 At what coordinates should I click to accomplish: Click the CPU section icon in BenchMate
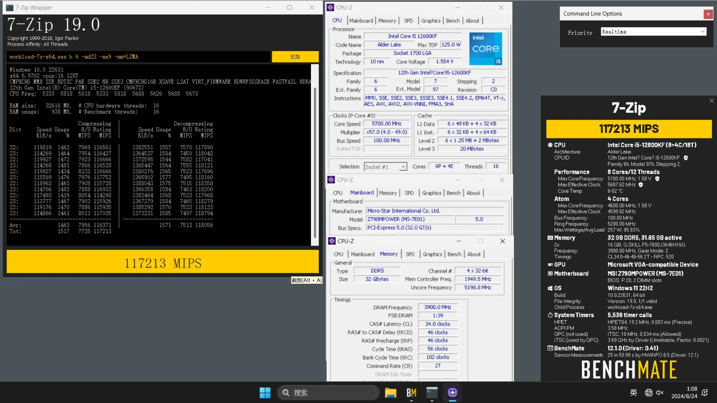(x=550, y=145)
